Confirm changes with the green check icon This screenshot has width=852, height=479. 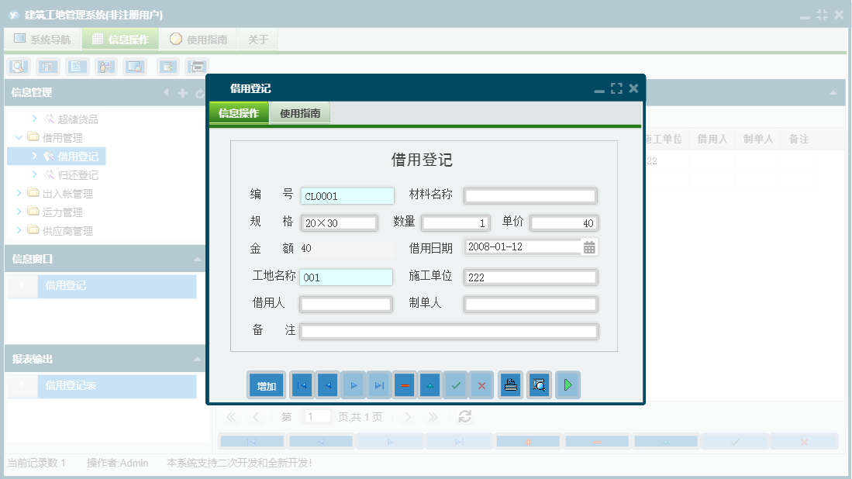click(x=455, y=384)
